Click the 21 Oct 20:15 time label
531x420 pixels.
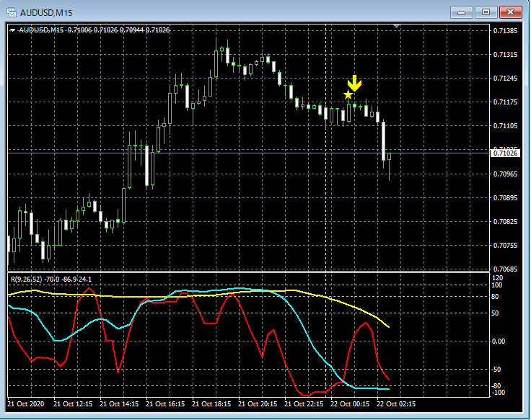258,403
